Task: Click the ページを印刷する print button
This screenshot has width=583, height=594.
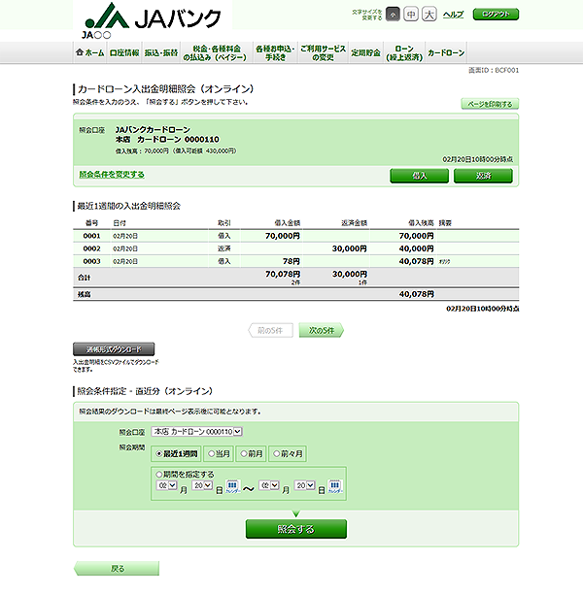Action: pos(488,104)
